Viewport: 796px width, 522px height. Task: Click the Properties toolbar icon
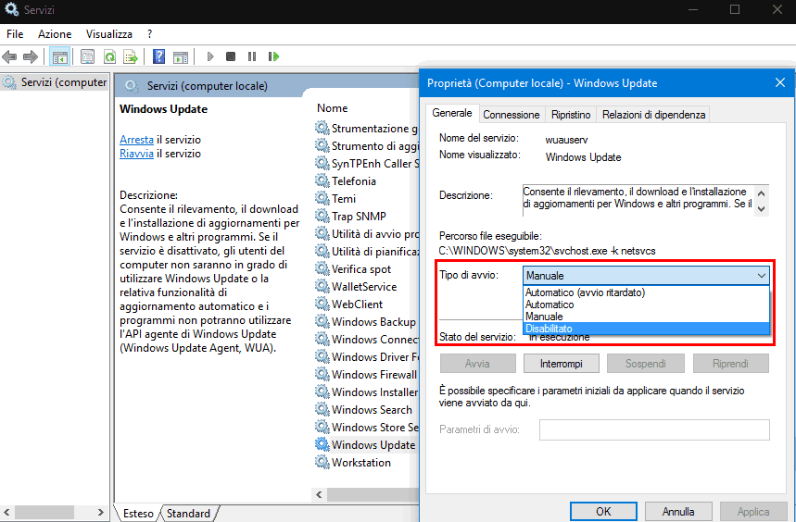click(87, 56)
